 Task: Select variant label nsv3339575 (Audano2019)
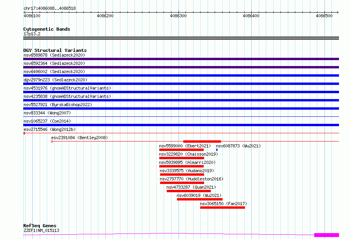coord(187,171)
